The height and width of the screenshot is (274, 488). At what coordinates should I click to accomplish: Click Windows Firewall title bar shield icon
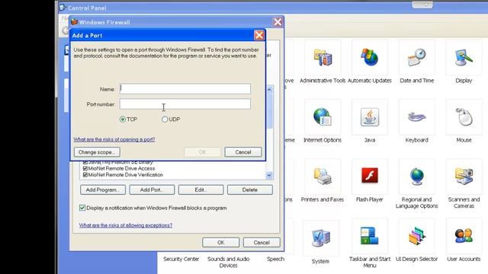click(74, 22)
